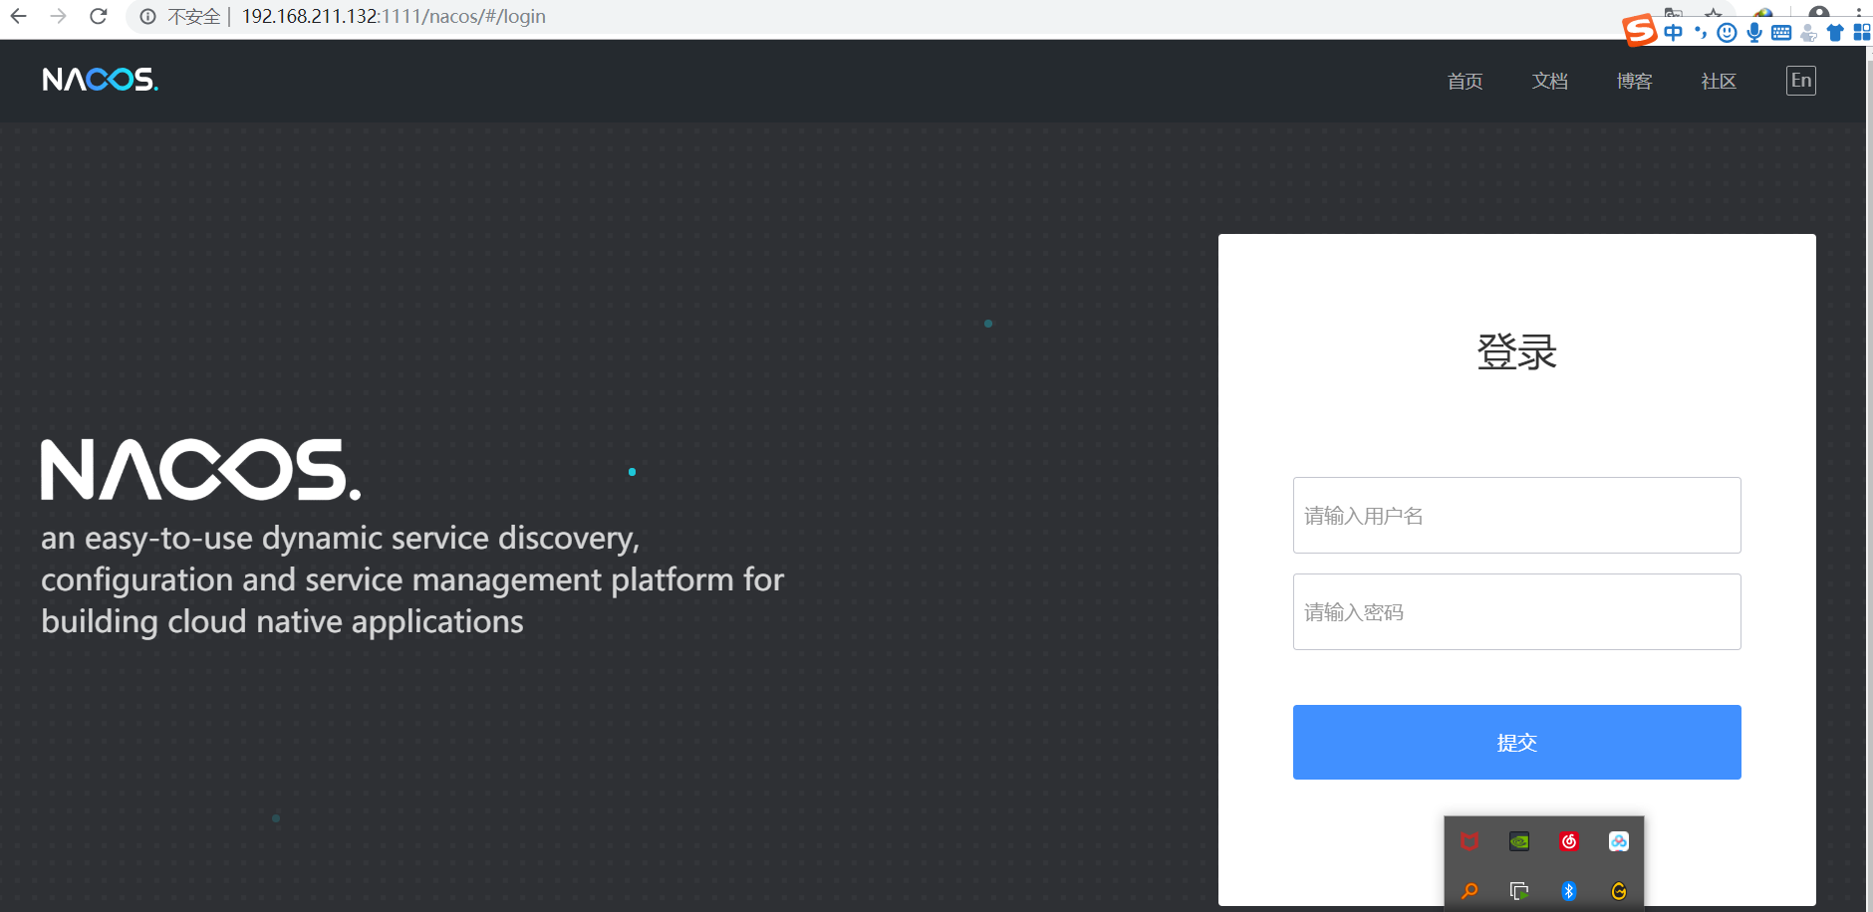
Task: Open the 文档 nav item
Action: [1549, 81]
